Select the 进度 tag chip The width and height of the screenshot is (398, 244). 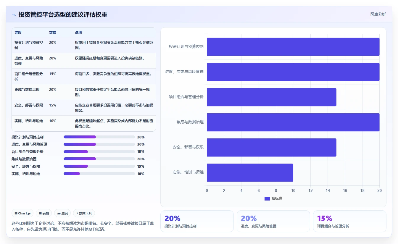click(62, 213)
